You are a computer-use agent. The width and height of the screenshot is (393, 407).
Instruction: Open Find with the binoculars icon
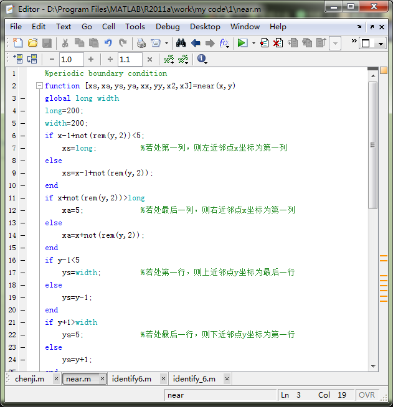pos(181,43)
